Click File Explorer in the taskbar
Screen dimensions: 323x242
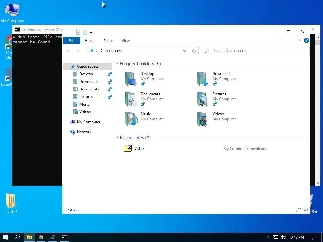pos(29,237)
